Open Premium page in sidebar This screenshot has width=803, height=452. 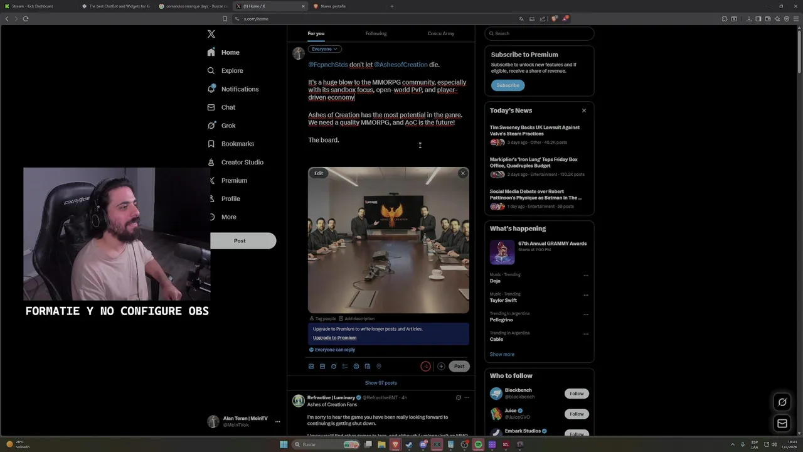point(228,180)
